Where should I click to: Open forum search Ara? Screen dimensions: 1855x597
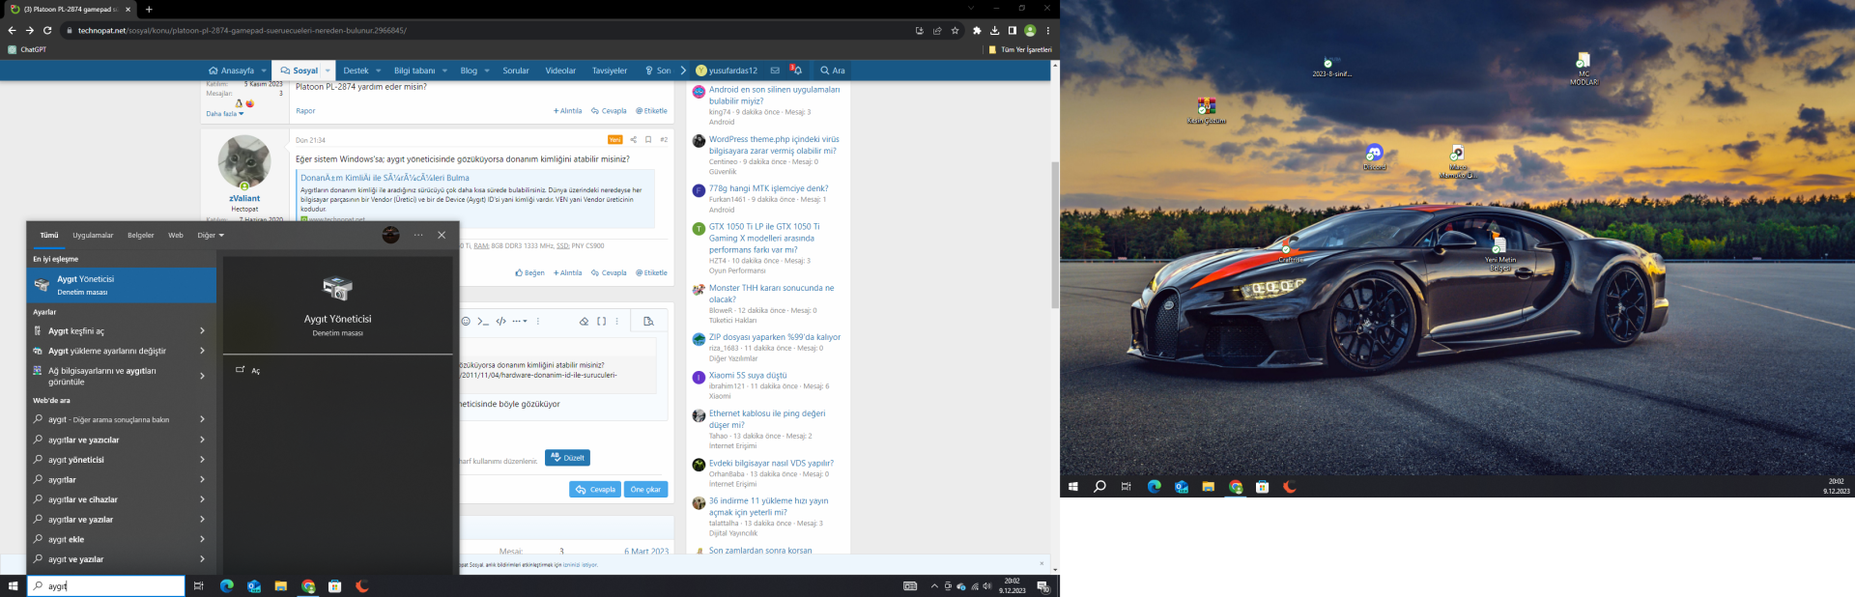[833, 71]
